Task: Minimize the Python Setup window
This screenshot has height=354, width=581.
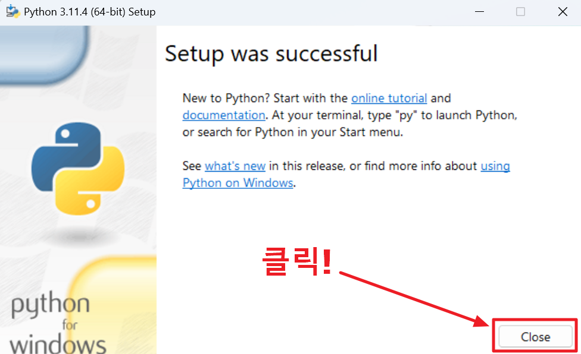Action: click(x=479, y=12)
